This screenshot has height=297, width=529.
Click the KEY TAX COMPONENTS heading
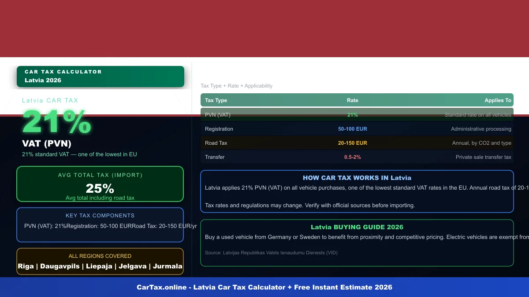(100, 216)
